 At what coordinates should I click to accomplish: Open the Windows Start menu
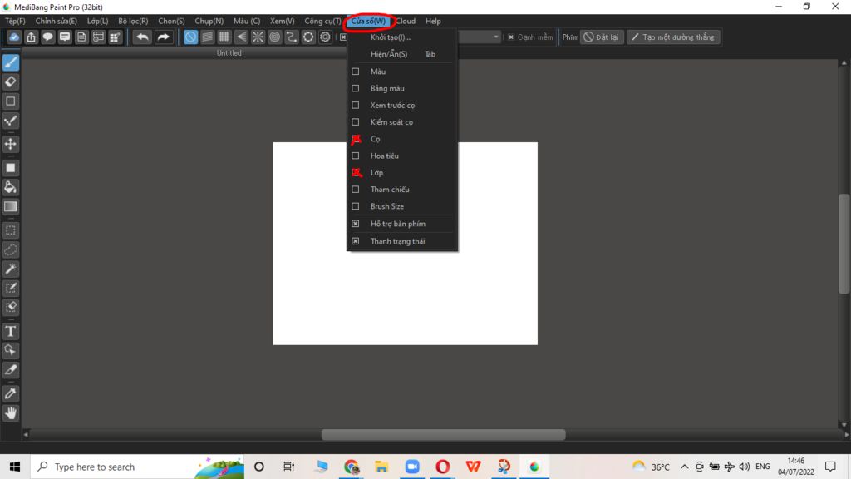click(x=15, y=467)
